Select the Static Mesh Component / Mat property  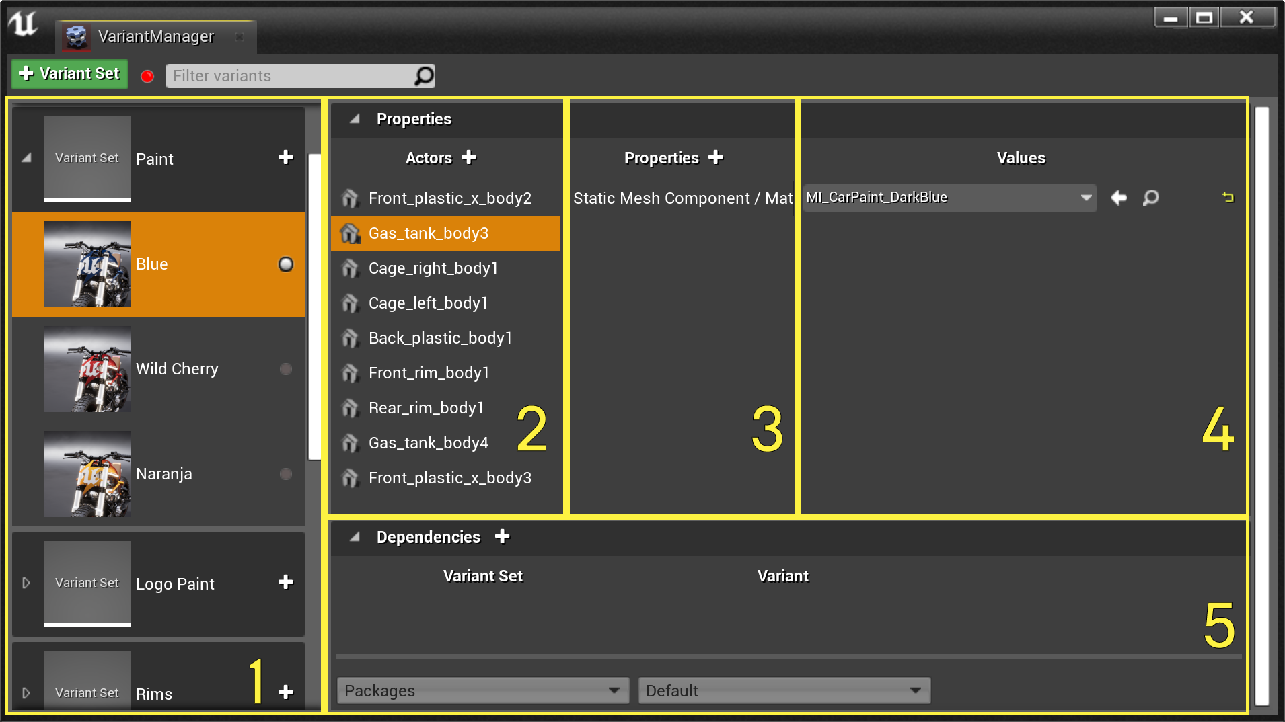click(x=683, y=198)
